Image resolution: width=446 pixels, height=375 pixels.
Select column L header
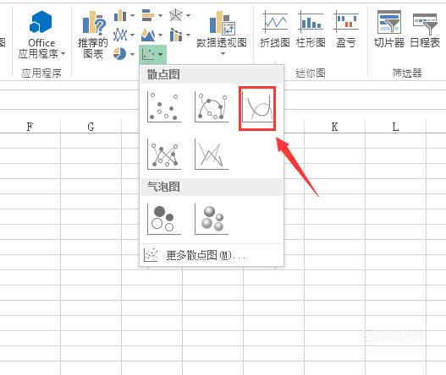395,127
